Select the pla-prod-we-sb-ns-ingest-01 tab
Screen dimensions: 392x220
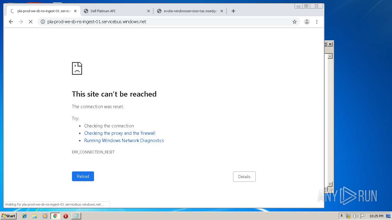tap(43, 11)
